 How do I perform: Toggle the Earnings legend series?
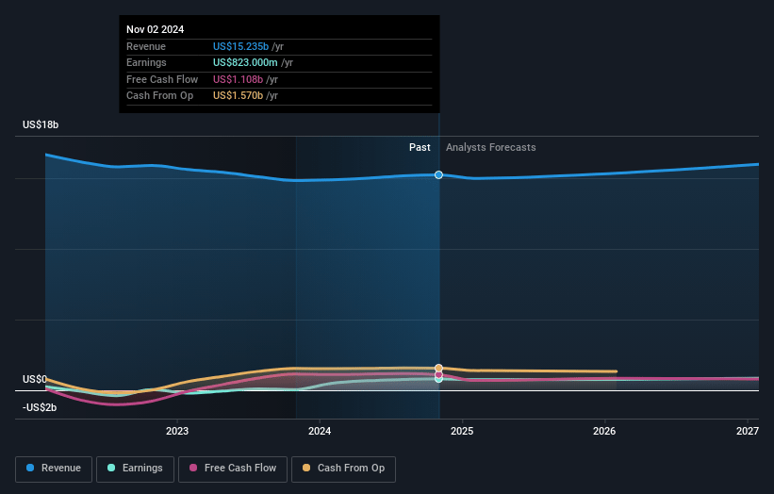[135, 469]
